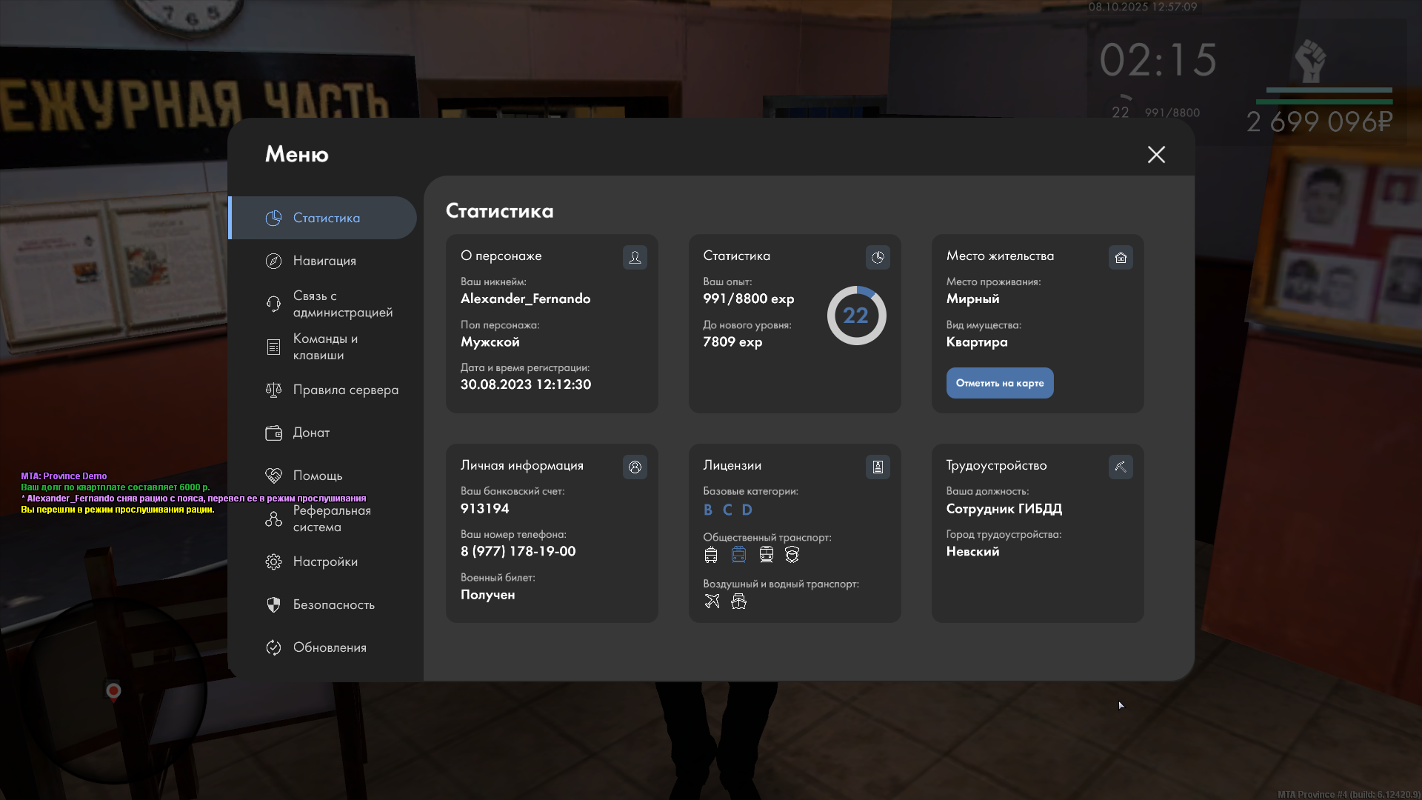Image resolution: width=1422 pixels, height=800 pixels.
Task: Click the level 22 circular progress ring
Action: coord(856,316)
